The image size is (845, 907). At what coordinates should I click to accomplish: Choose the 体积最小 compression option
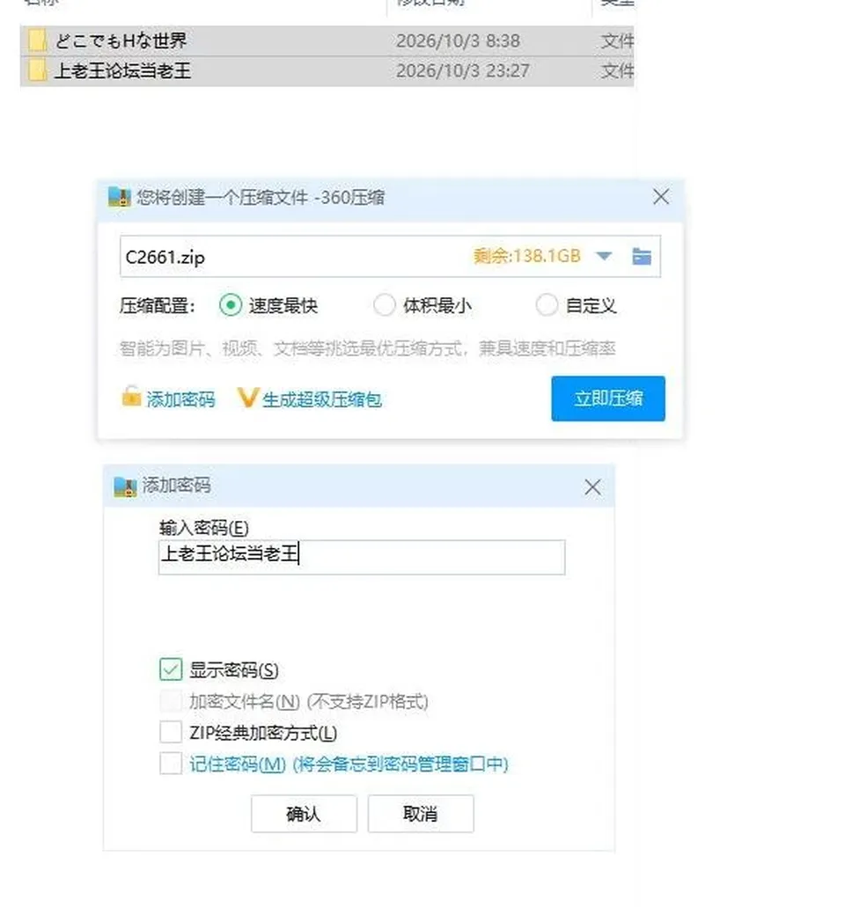point(385,305)
